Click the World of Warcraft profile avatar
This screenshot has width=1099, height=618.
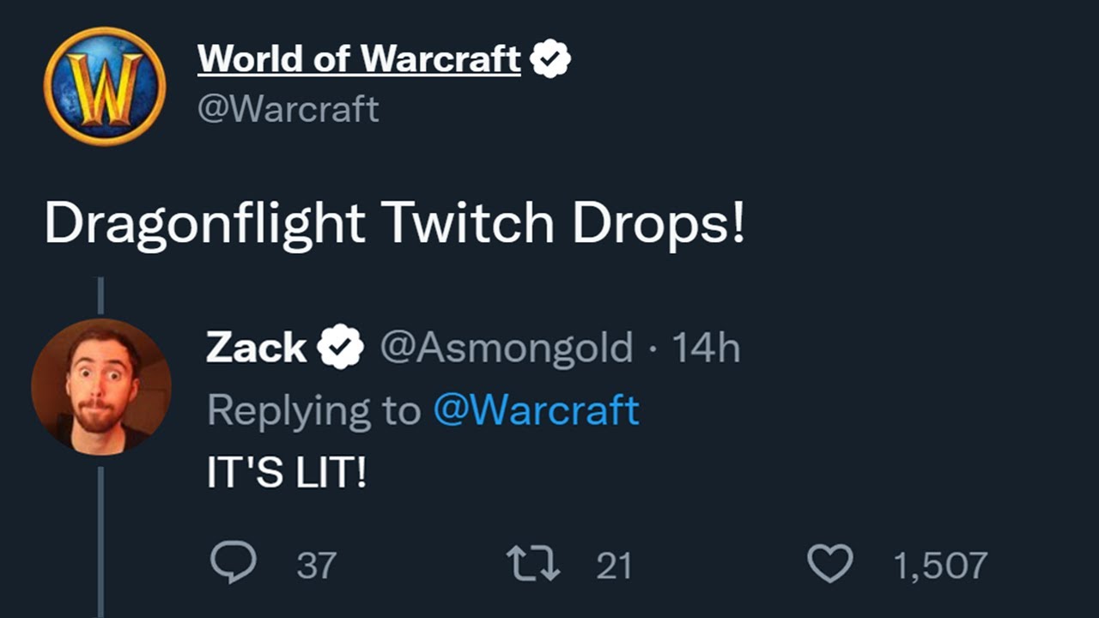[105, 86]
